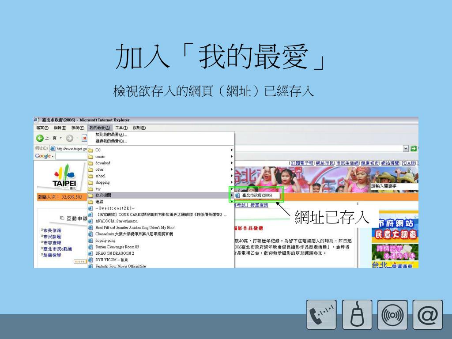This screenshot has width=452, height=339.
Task: Click the 路霸檢舉 link
Action: coord(52,255)
